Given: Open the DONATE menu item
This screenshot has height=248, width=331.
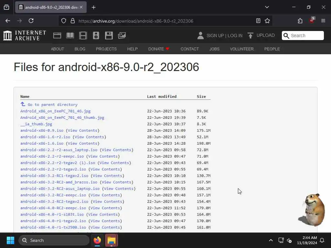Looking at the screenshot, I should (x=159, y=49).
